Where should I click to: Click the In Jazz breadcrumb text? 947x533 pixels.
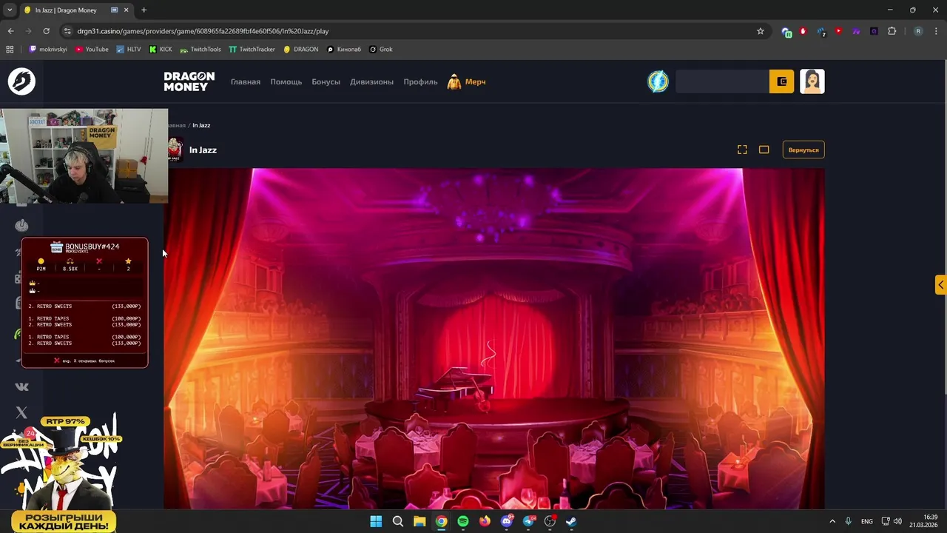(x=201, y=125)
